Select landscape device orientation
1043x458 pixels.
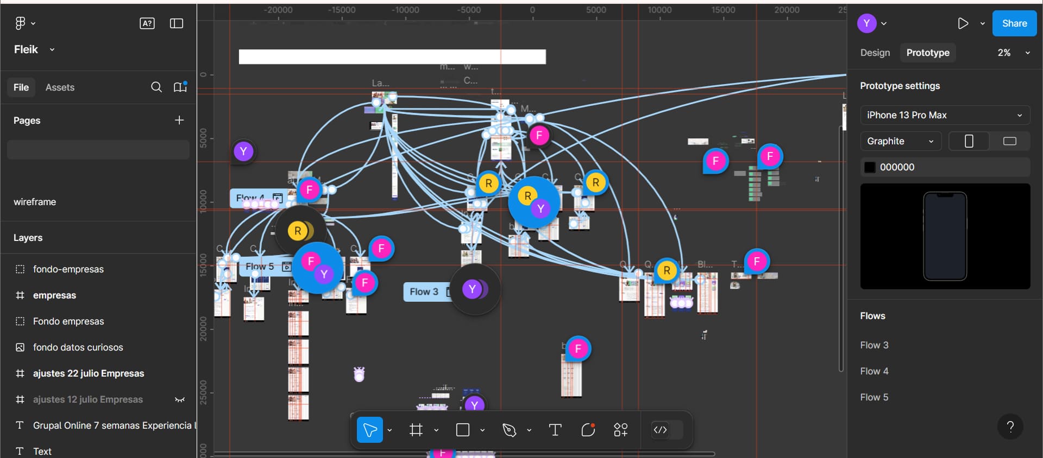pyautogui.click(x=1010, y=141)
